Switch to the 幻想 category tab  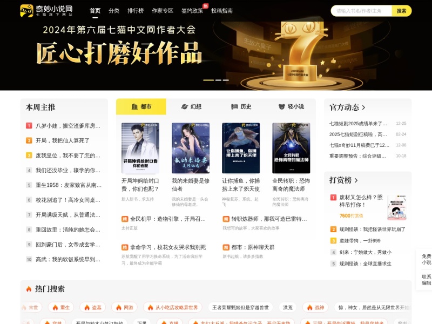point(191,106)
